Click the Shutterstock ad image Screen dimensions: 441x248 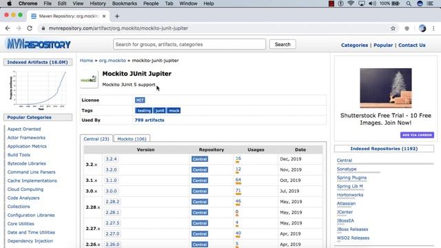point(386,87)
